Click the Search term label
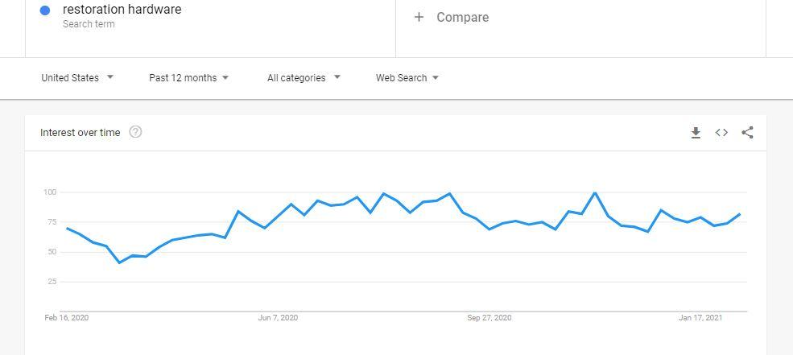 point(89,24)
